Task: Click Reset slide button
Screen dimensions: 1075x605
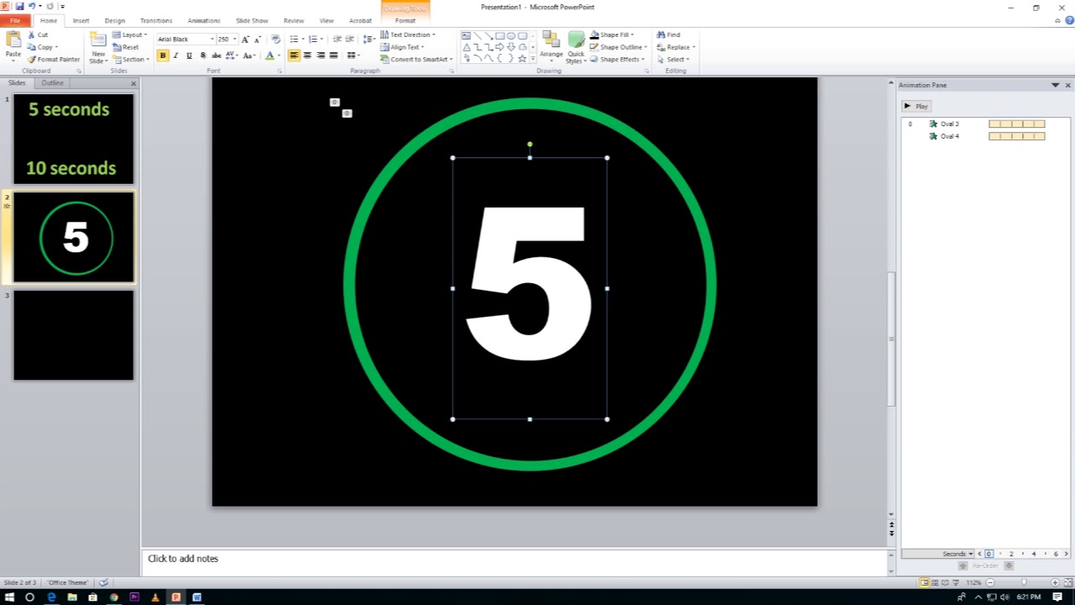Action: (x=126, y=47)
